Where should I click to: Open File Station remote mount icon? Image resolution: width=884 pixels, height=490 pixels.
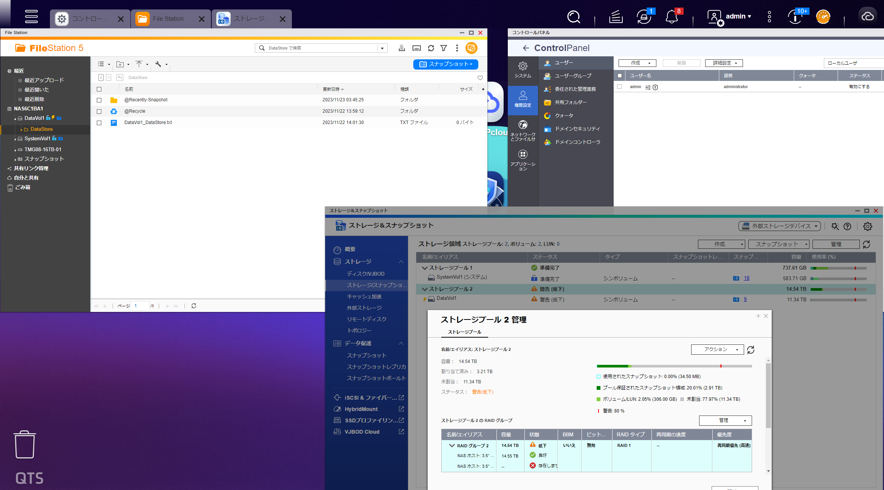coord(416,48)
